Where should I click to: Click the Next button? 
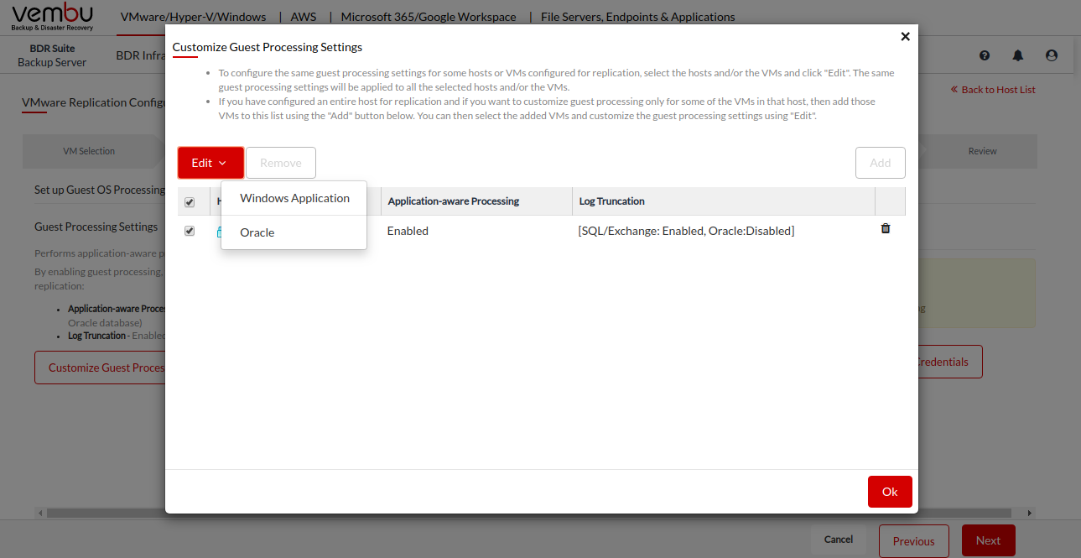point(988,541)
